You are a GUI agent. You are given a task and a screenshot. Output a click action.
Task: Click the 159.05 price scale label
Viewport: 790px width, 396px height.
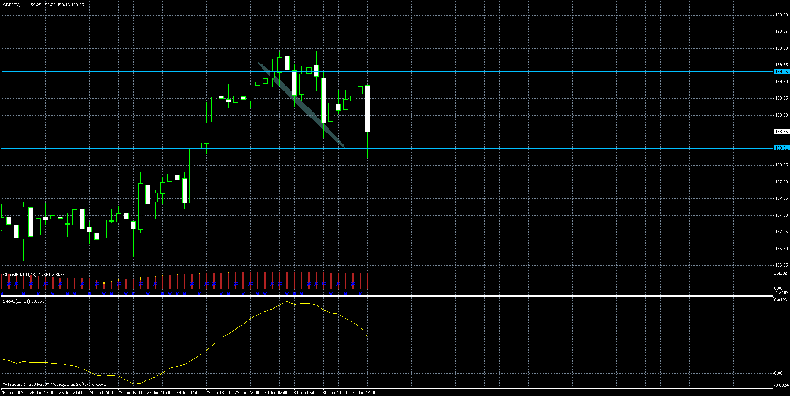(x=781, y=98)
